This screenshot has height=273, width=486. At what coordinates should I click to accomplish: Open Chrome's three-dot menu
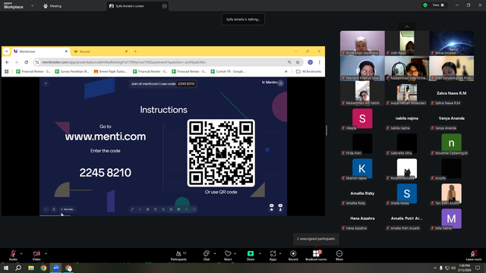pyautogui.click(x=319, y=62)
